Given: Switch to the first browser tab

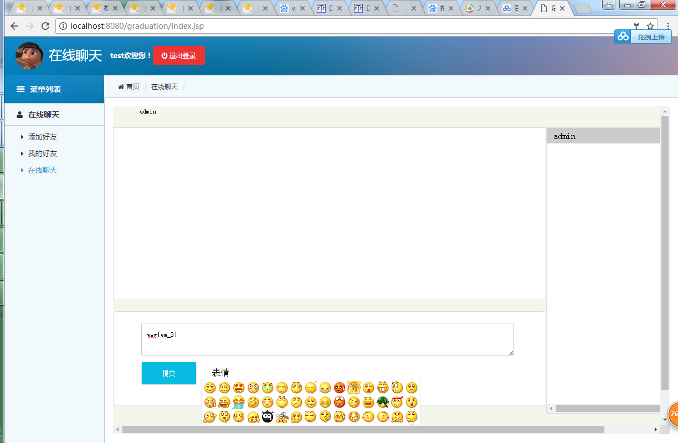Looking at the screenshot, I should coord(29,8).
